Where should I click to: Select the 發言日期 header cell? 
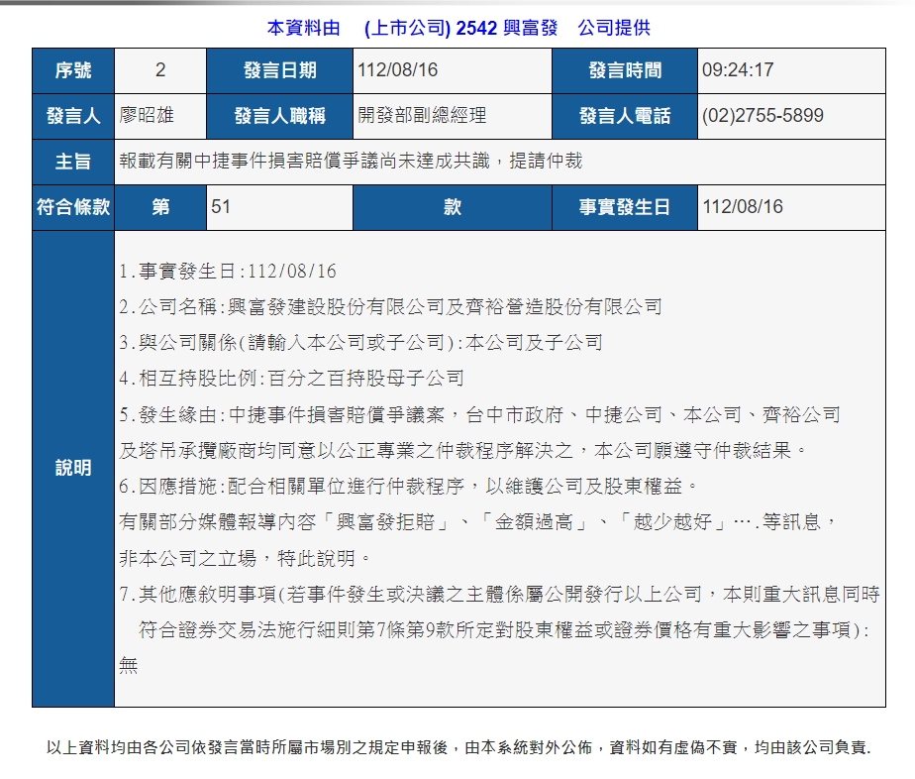click(x=279, y=69)
